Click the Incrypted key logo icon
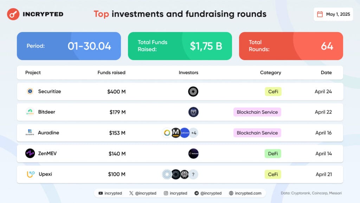The image size is (360, 203). coord(13,14)
